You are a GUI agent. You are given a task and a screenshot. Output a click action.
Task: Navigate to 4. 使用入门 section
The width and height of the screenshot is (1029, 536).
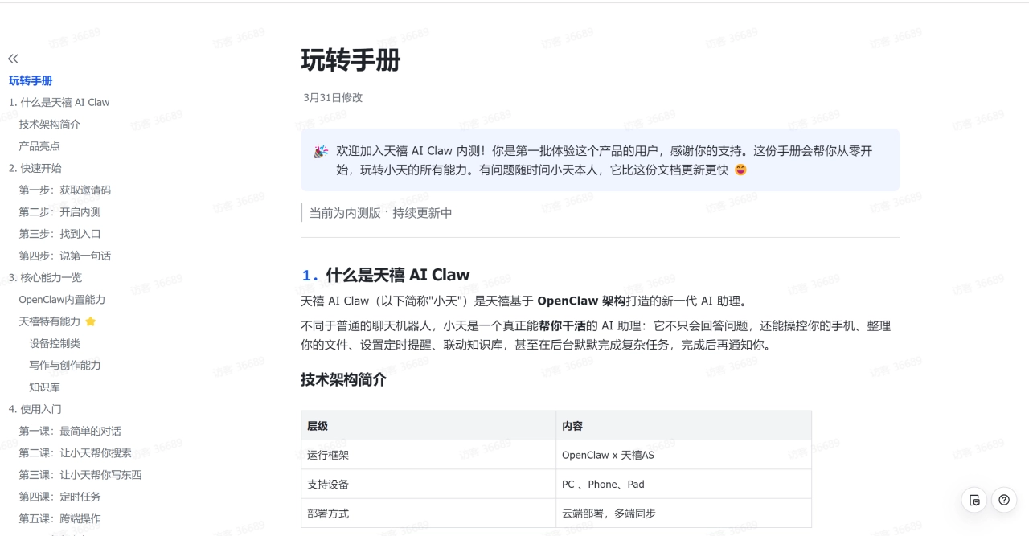(x=35, y=409)
